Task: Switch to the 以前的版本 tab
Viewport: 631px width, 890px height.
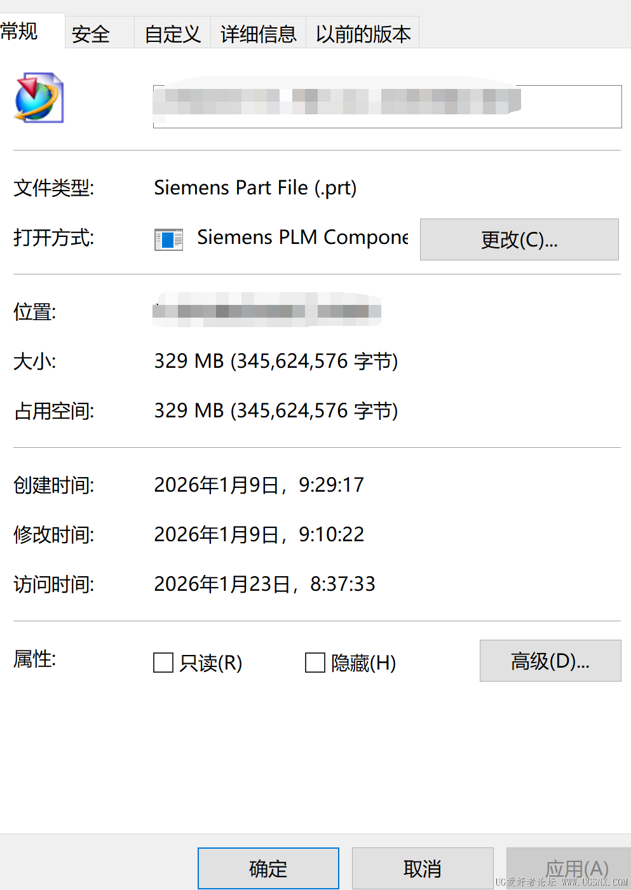Action: pos(363,33)
